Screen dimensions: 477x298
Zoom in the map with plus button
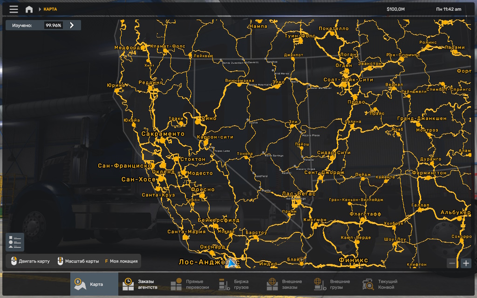coord(466,263)
